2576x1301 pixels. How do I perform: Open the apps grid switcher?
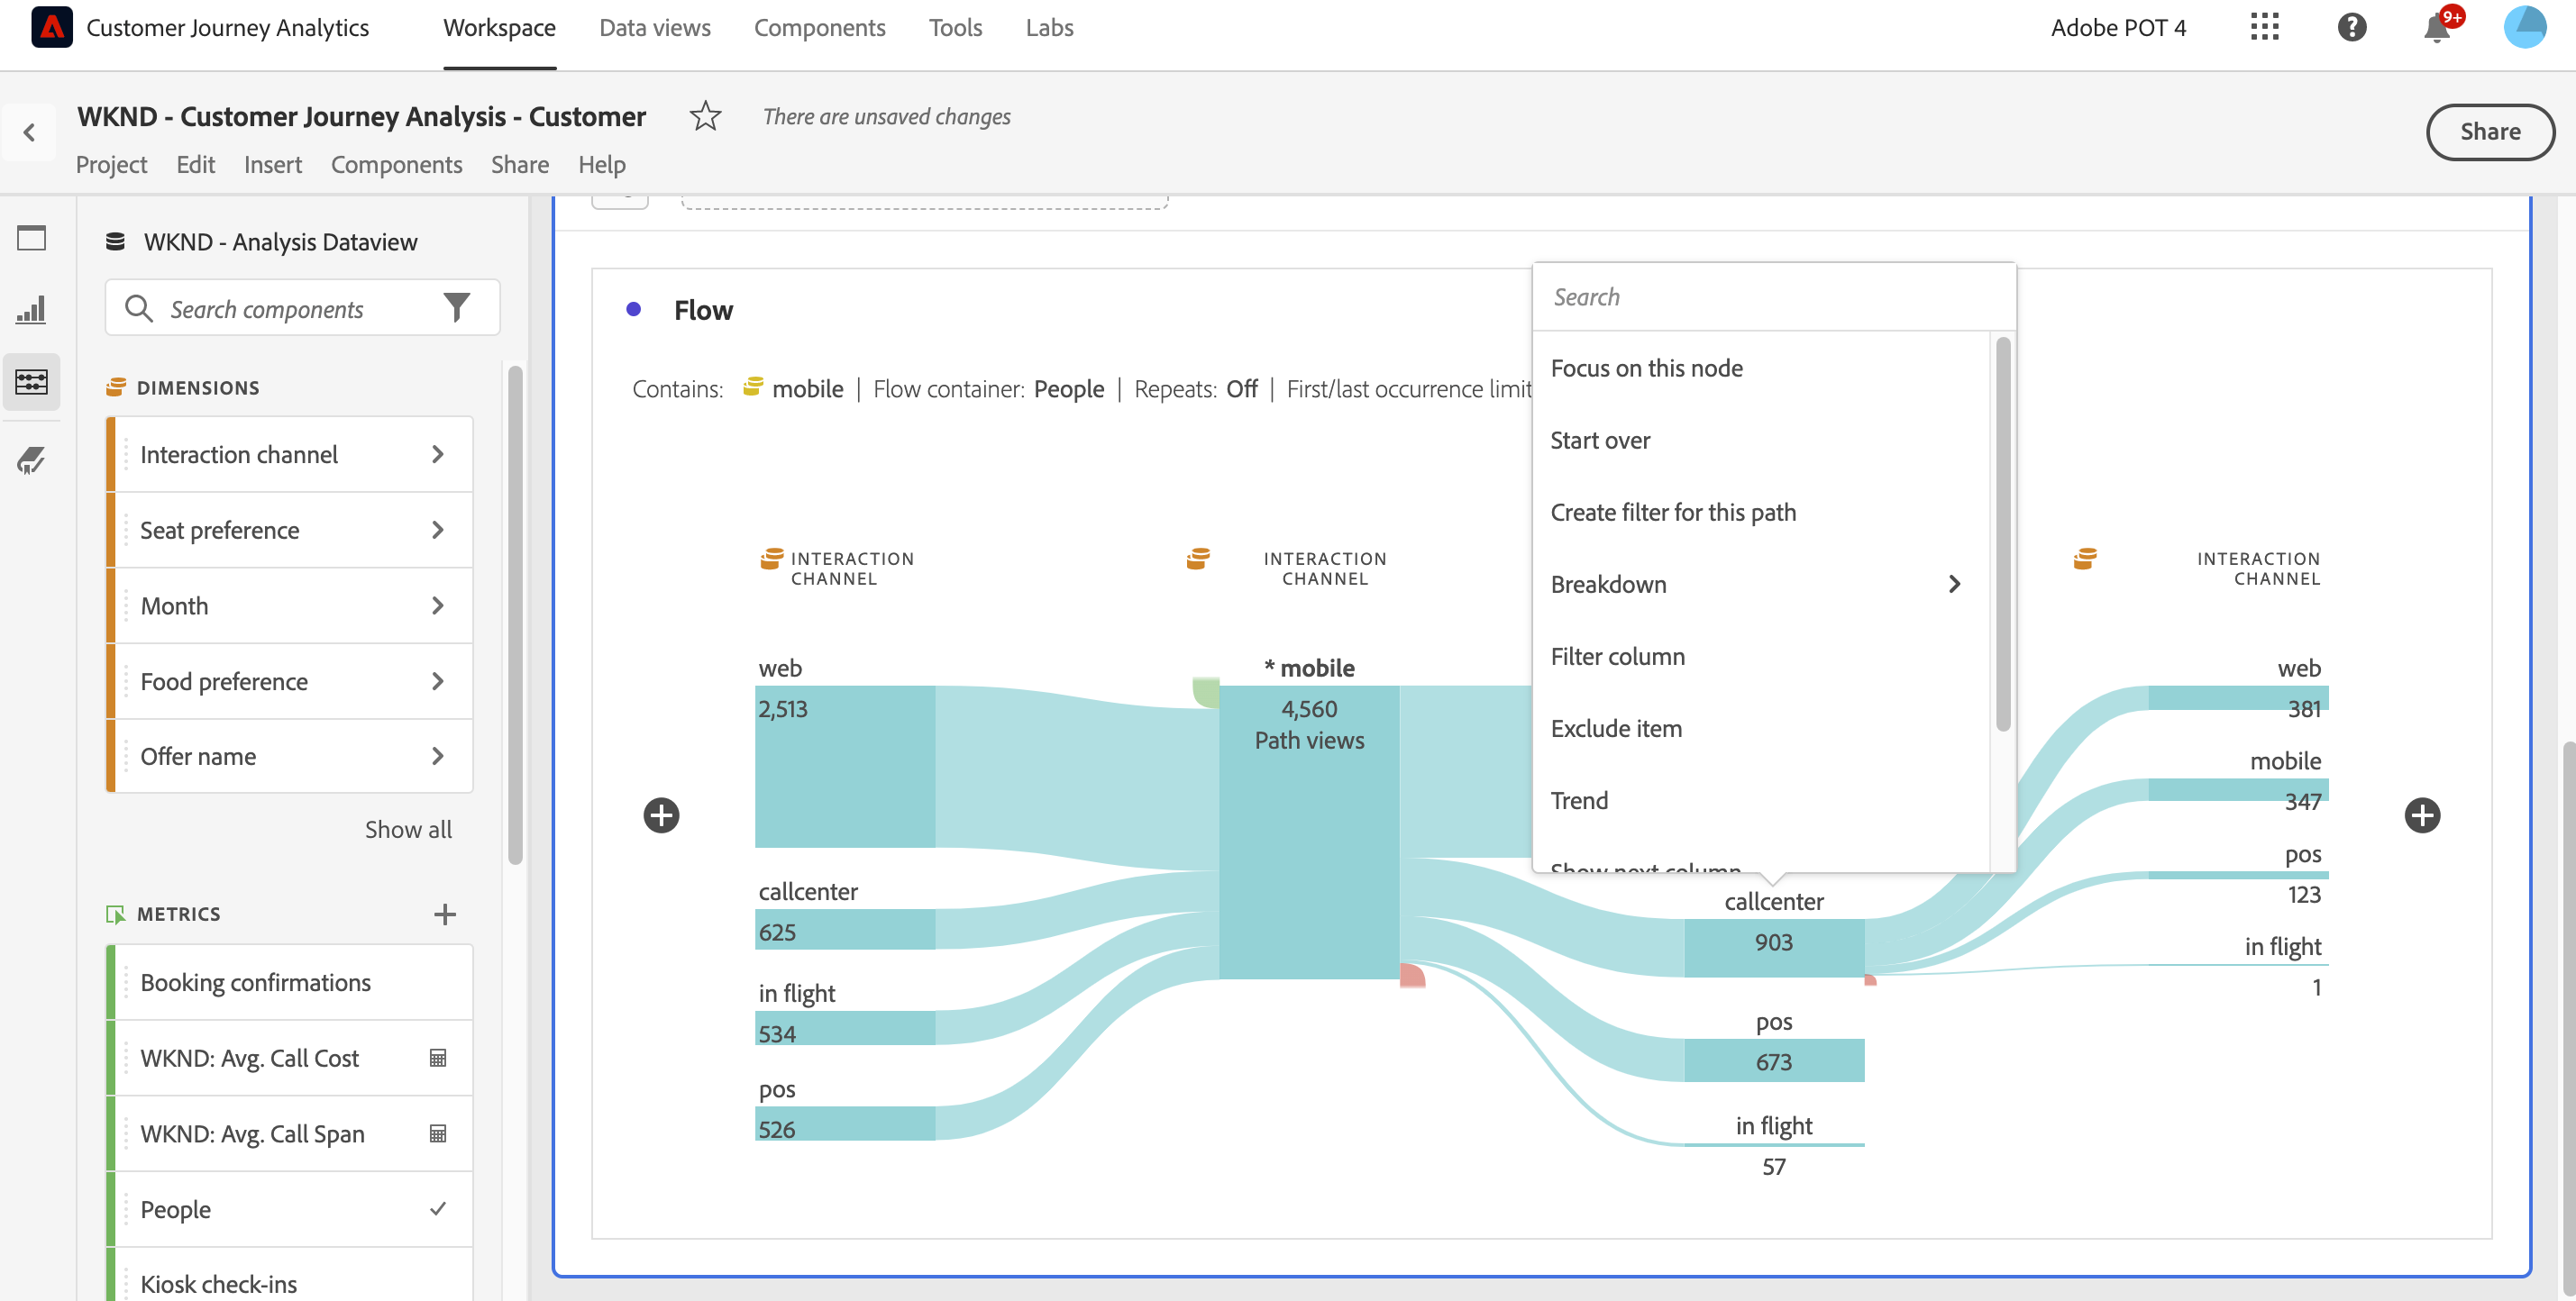[2264, 27]
